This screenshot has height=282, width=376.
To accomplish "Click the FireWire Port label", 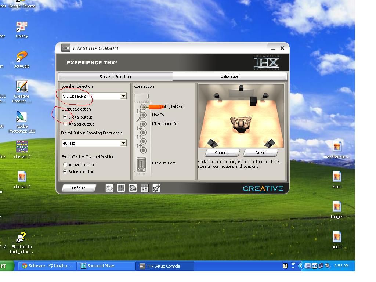I will tap(163, 163).
